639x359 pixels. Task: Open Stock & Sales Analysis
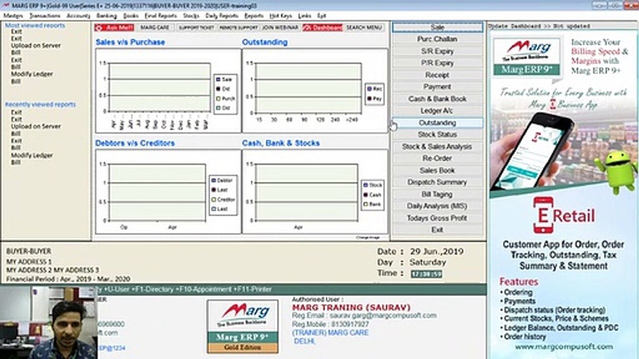click(x=437, y=147)
